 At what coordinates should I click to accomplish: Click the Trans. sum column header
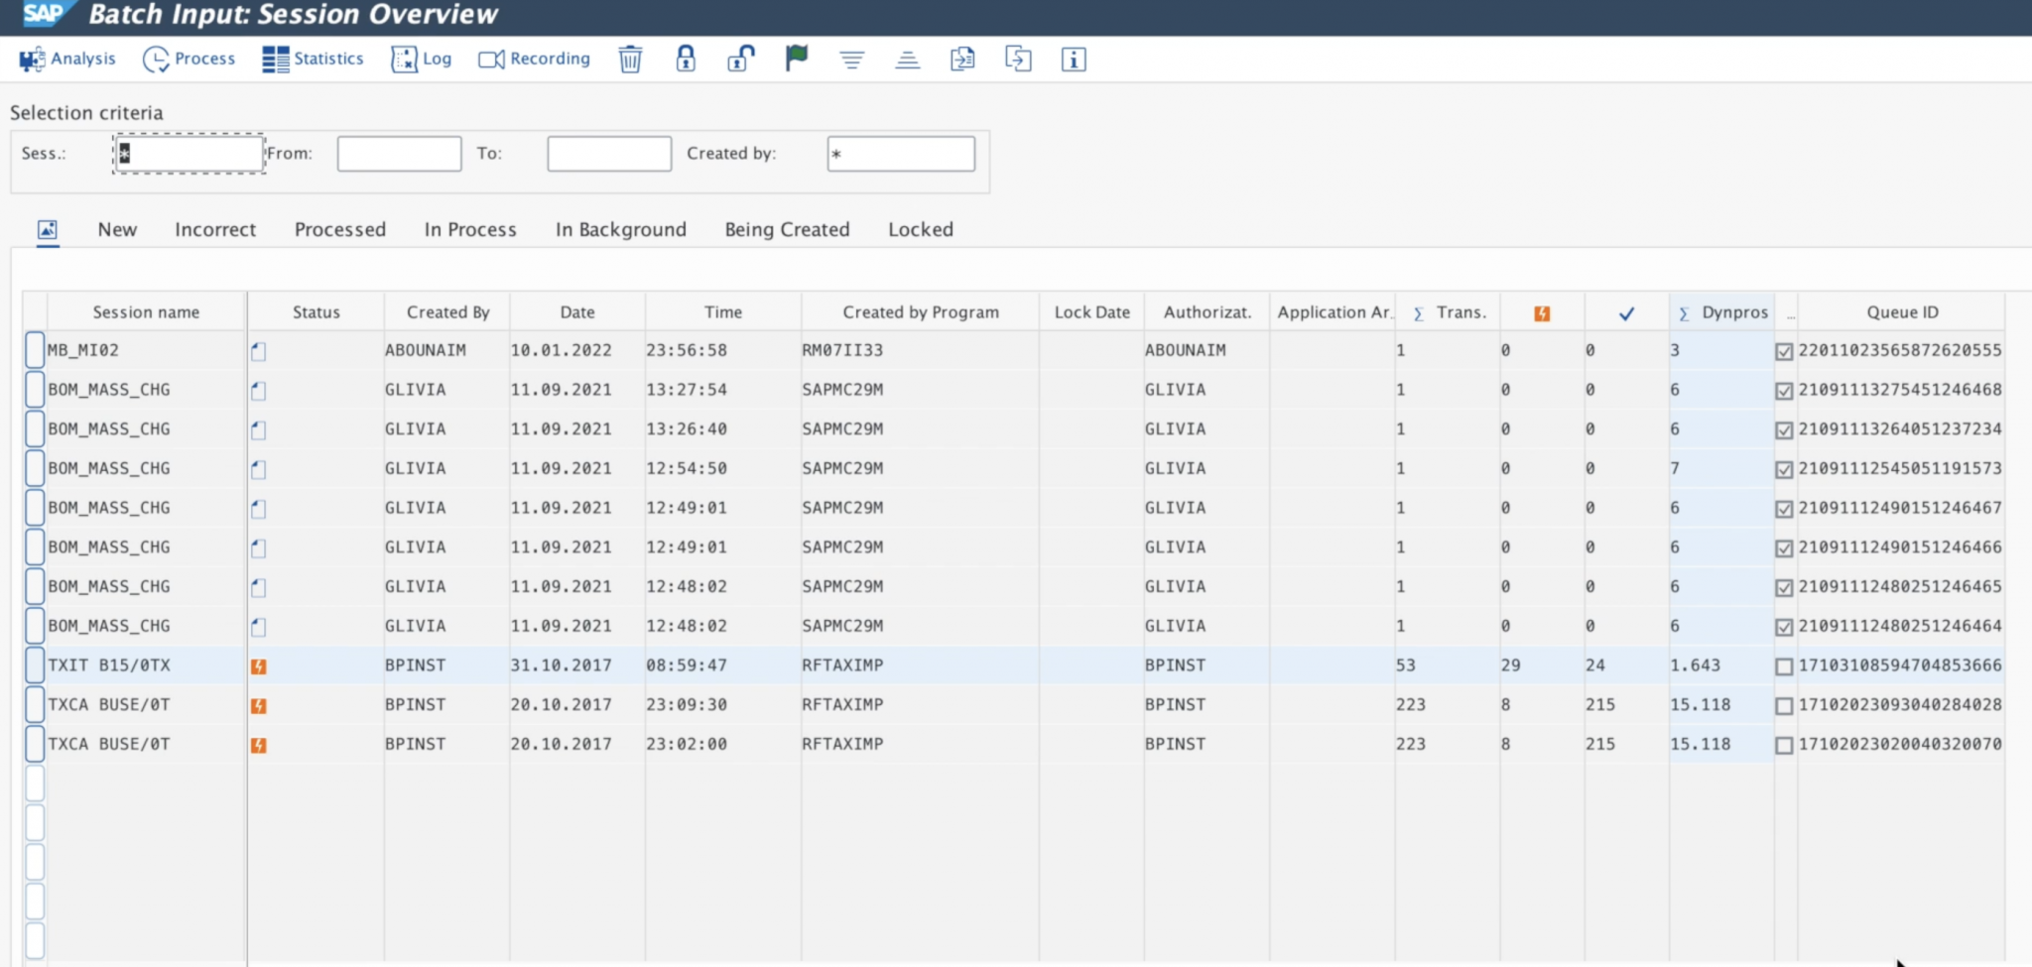coord(1449,312)
